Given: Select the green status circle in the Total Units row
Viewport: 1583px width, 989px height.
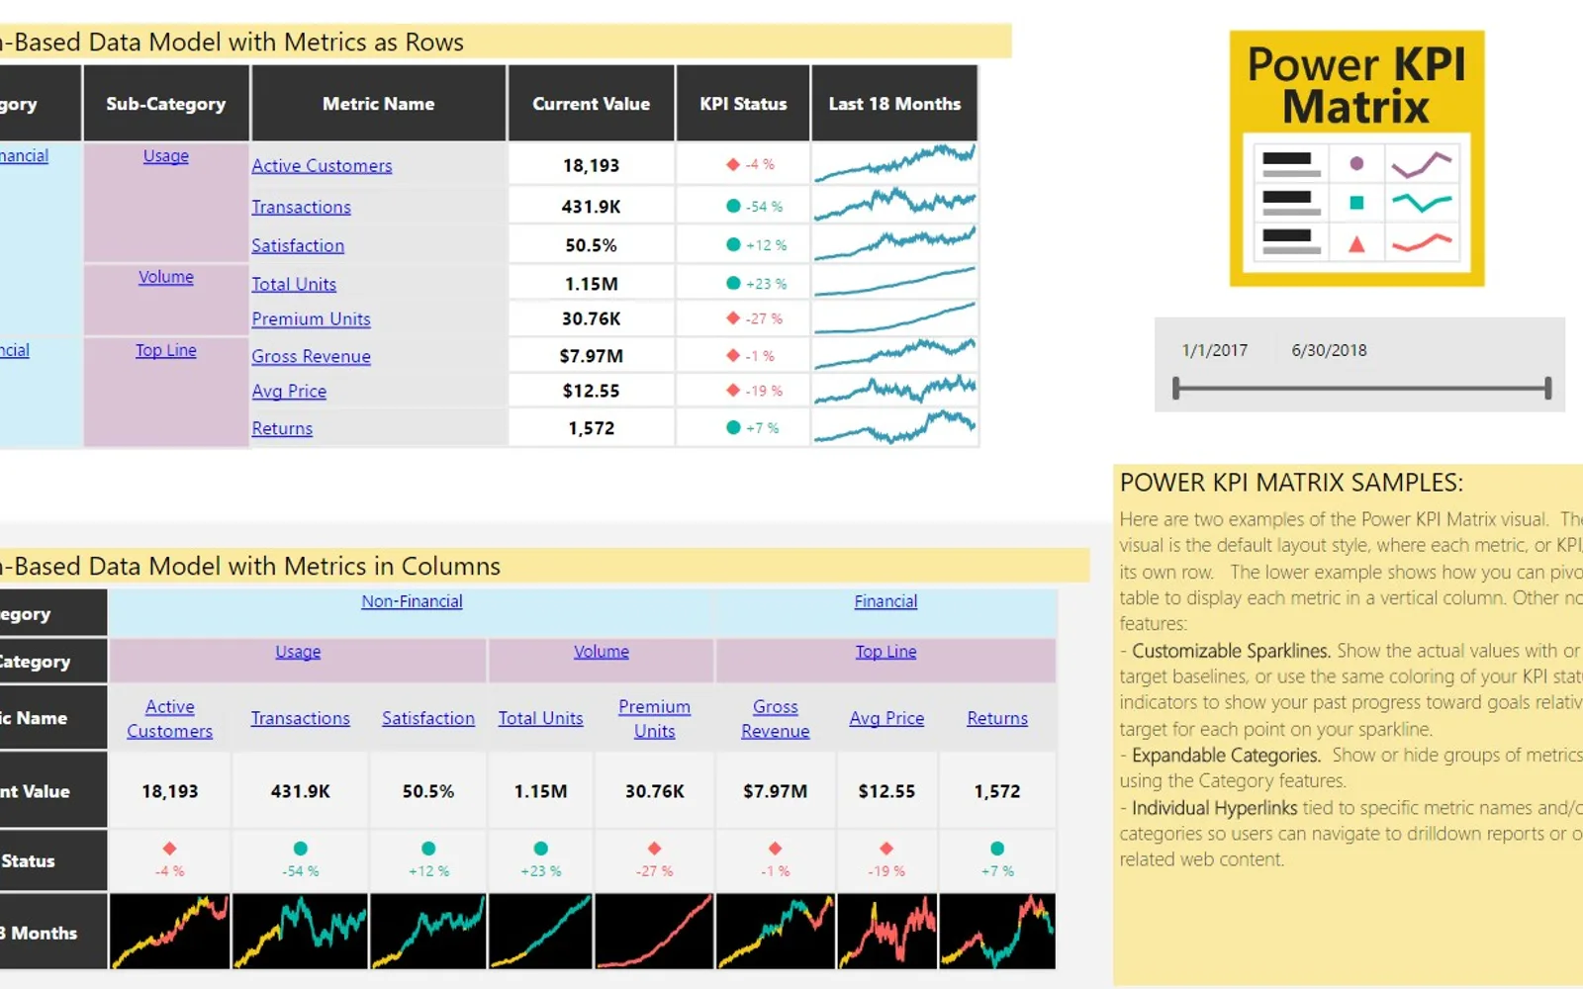Looking at the screenshot, I should tap(733, 283).
